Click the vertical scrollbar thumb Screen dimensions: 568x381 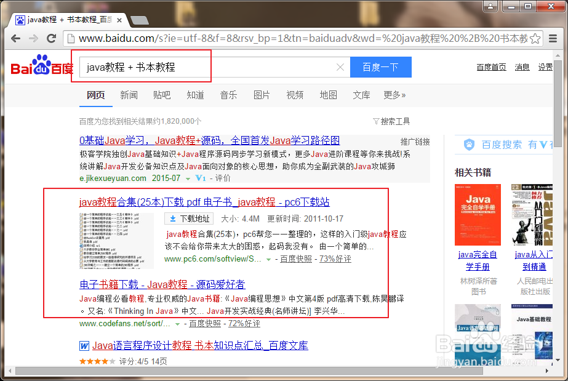click(558, 103)
